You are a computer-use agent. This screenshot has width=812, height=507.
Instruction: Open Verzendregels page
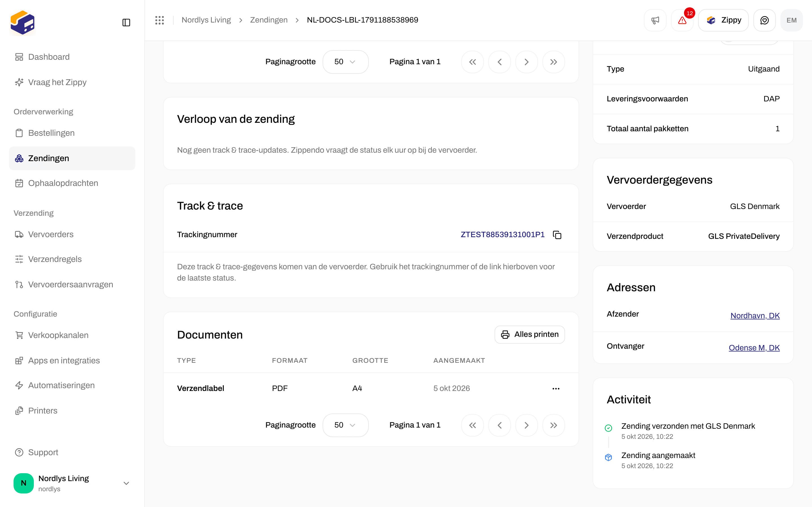72,259
